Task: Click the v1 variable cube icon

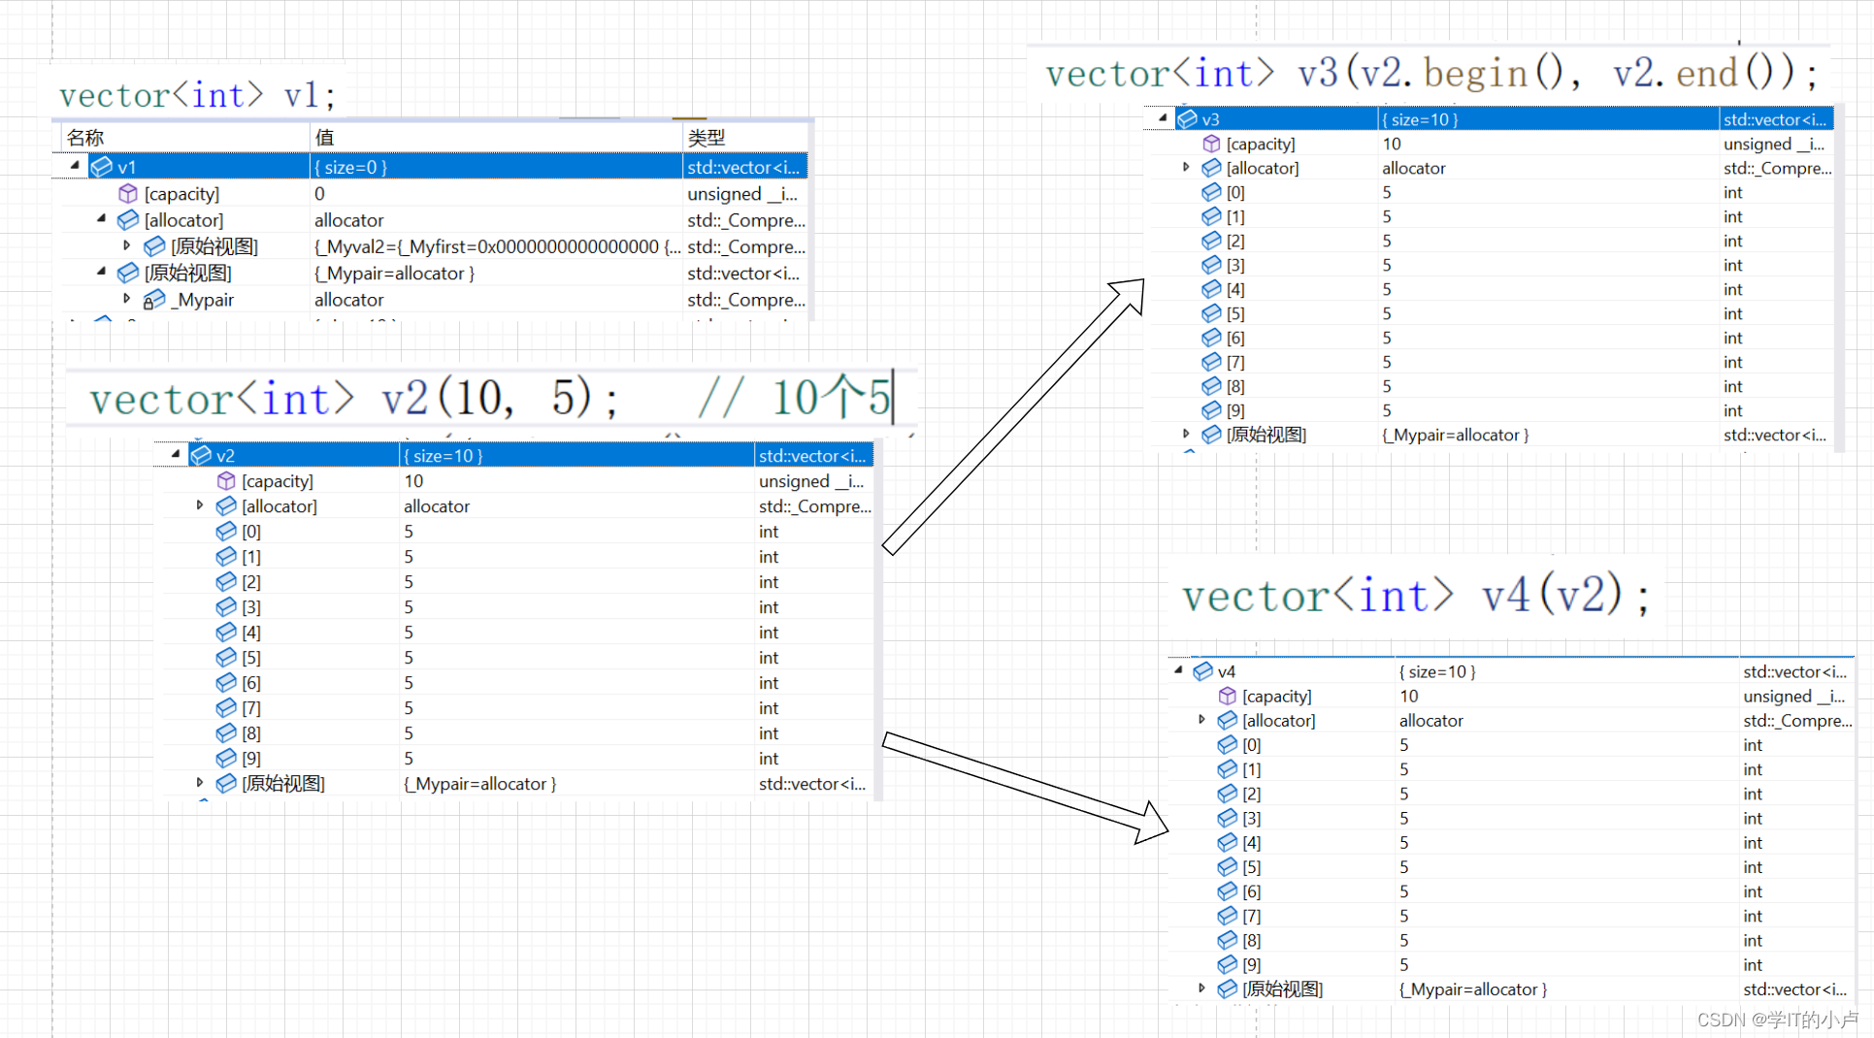Action: (102, 167)
